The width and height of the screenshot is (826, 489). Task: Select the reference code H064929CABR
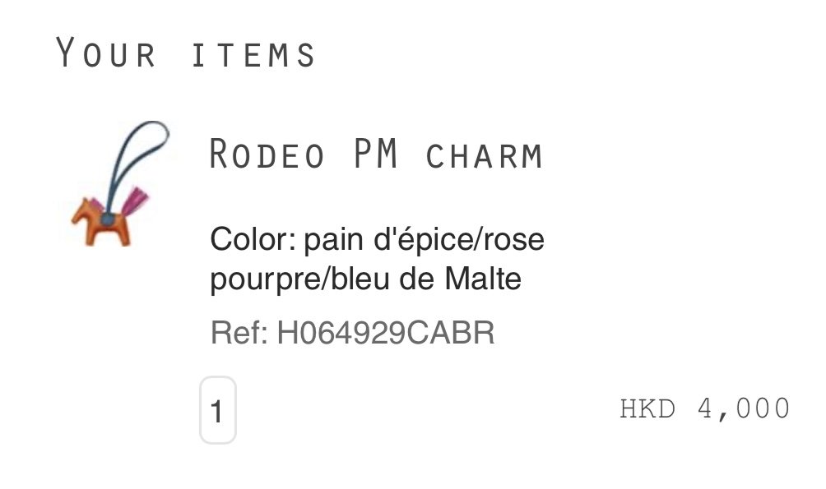click(386, 333)
